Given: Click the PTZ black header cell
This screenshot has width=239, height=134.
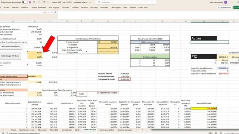Looking at the screenshot, I should pos(204,57).
